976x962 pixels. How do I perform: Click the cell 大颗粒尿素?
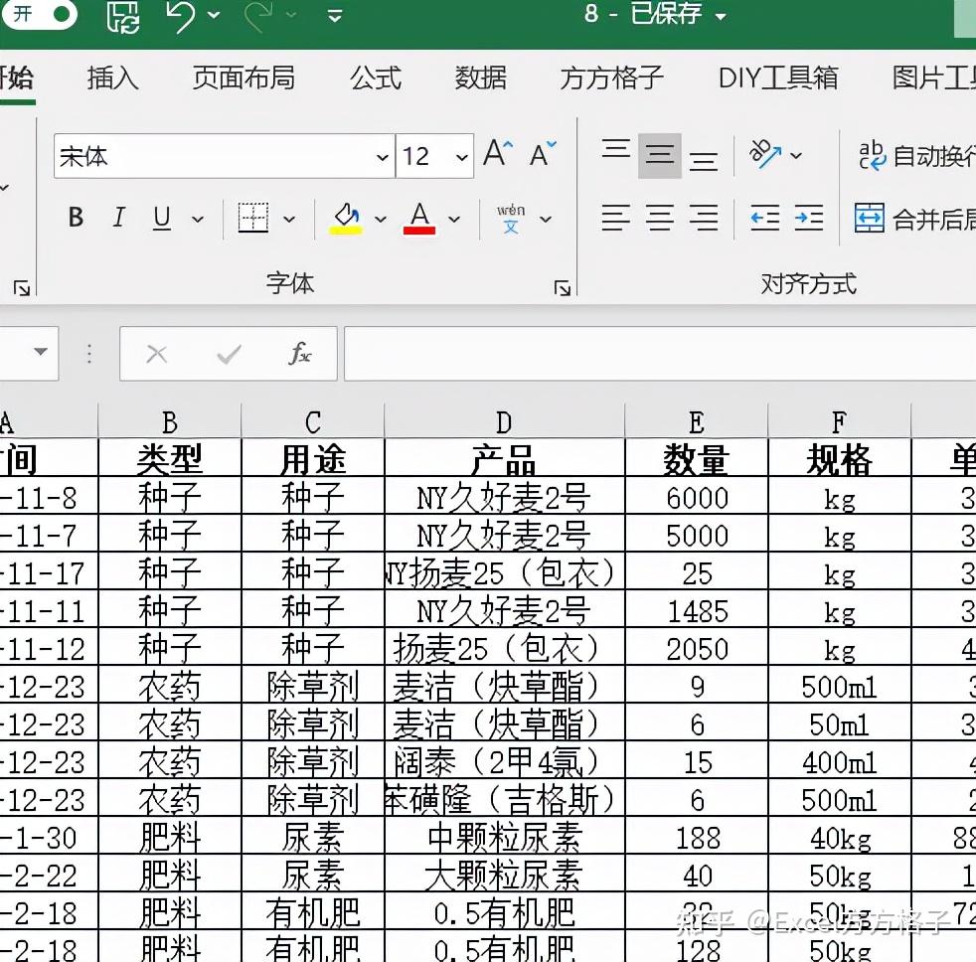tap(504, 875)
